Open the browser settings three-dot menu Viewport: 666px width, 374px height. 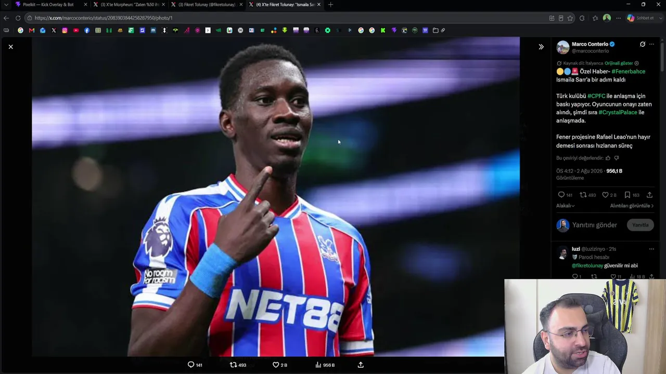[x=619, y=18]
